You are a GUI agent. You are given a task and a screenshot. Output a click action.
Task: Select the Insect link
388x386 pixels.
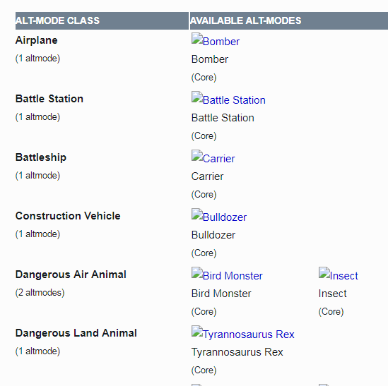tap(344, 276)
